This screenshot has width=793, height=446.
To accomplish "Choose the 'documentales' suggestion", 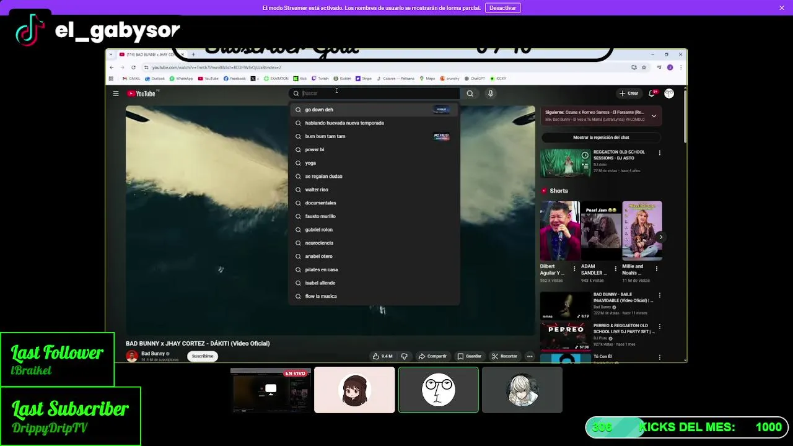I will (x=374, y=203).
